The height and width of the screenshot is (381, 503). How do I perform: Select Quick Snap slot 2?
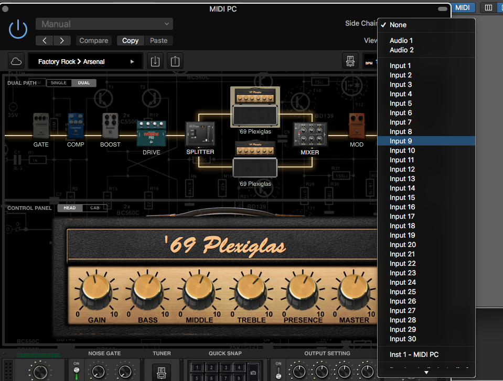[x=211, y=367]
